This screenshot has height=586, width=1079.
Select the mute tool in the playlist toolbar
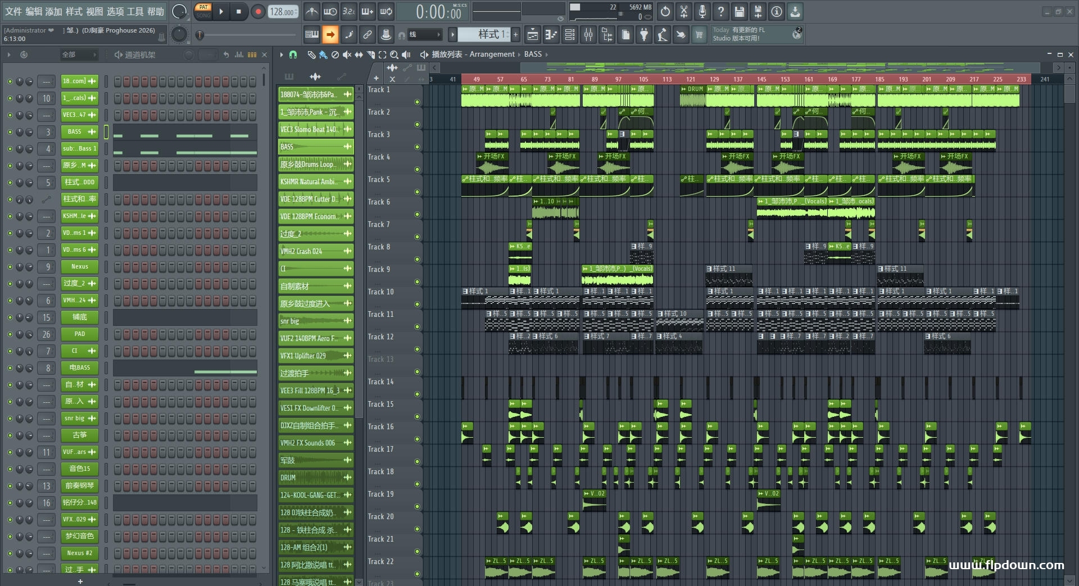(x=347, y=54)
